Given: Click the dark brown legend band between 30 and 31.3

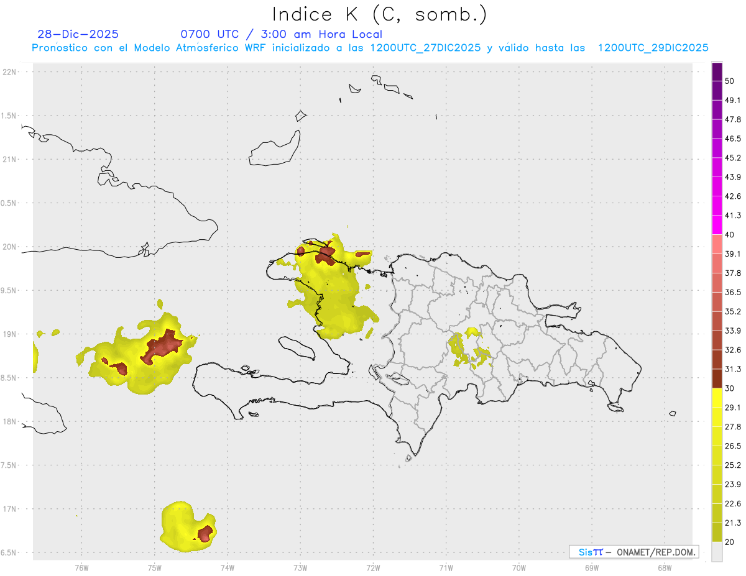Looking at the screenshot, I should pyautogui.click(x=717, y=379).
